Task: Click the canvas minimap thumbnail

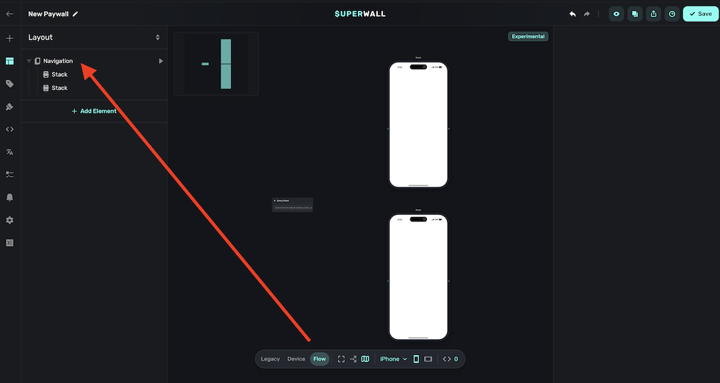Action: coord(216,64)
